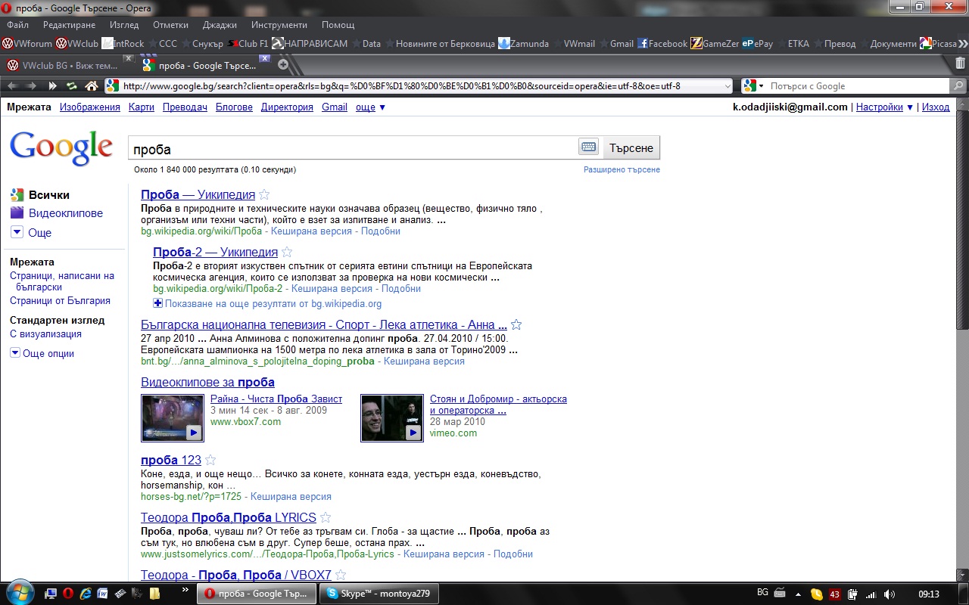Open the Инструменти menu

[x=279, y=25]
